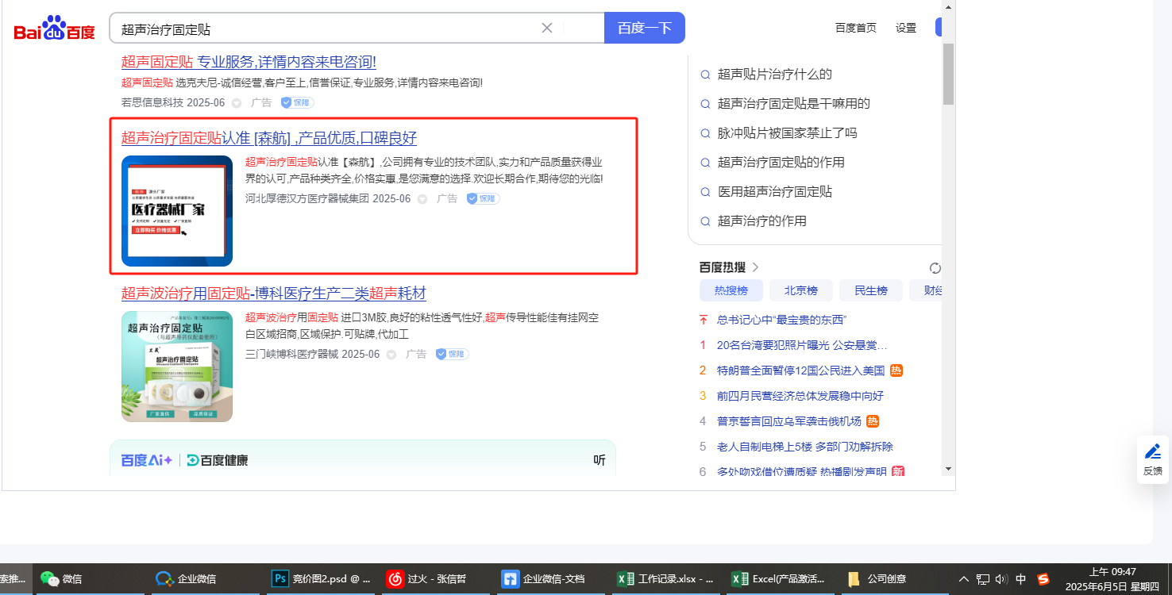Screen dimensions: 1172x595
Task: Clear the search box with the X icon
Action: [547, 28]
